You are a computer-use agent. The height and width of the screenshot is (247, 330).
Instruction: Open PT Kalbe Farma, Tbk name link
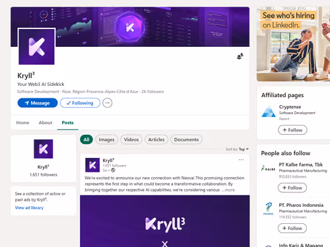tap(301, 164)
